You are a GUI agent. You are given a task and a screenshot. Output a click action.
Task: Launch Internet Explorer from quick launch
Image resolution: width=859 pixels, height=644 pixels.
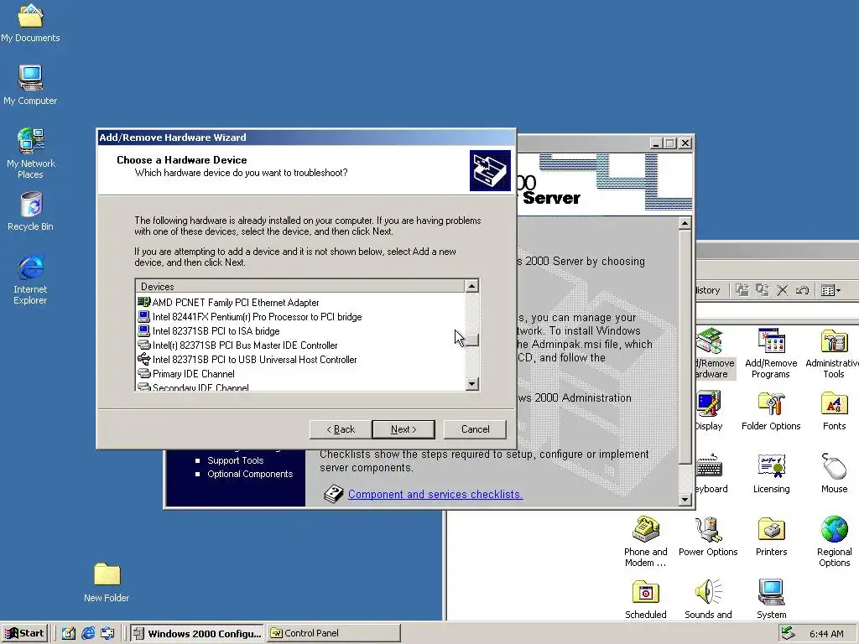(x=87, y=633)
